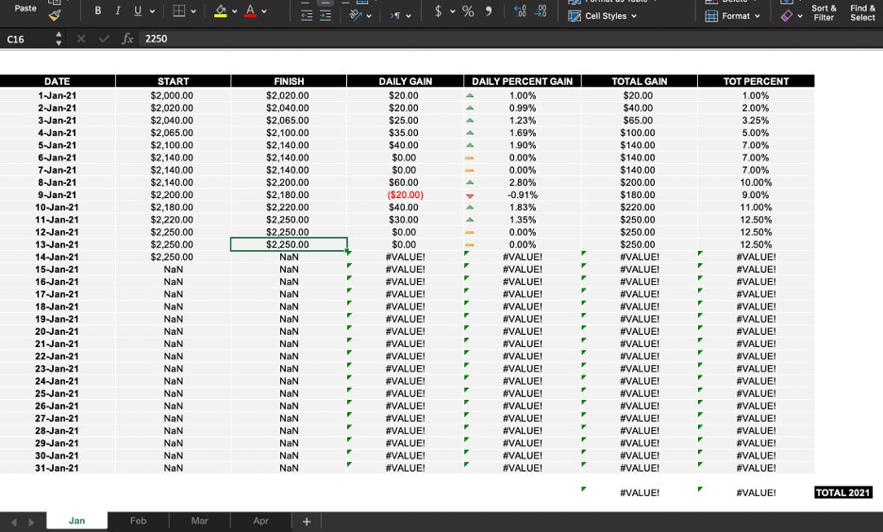The image size is (883, 532).
Task: Select the selected FINISH cell for 13-Jan-21
Action: [289, 244]
